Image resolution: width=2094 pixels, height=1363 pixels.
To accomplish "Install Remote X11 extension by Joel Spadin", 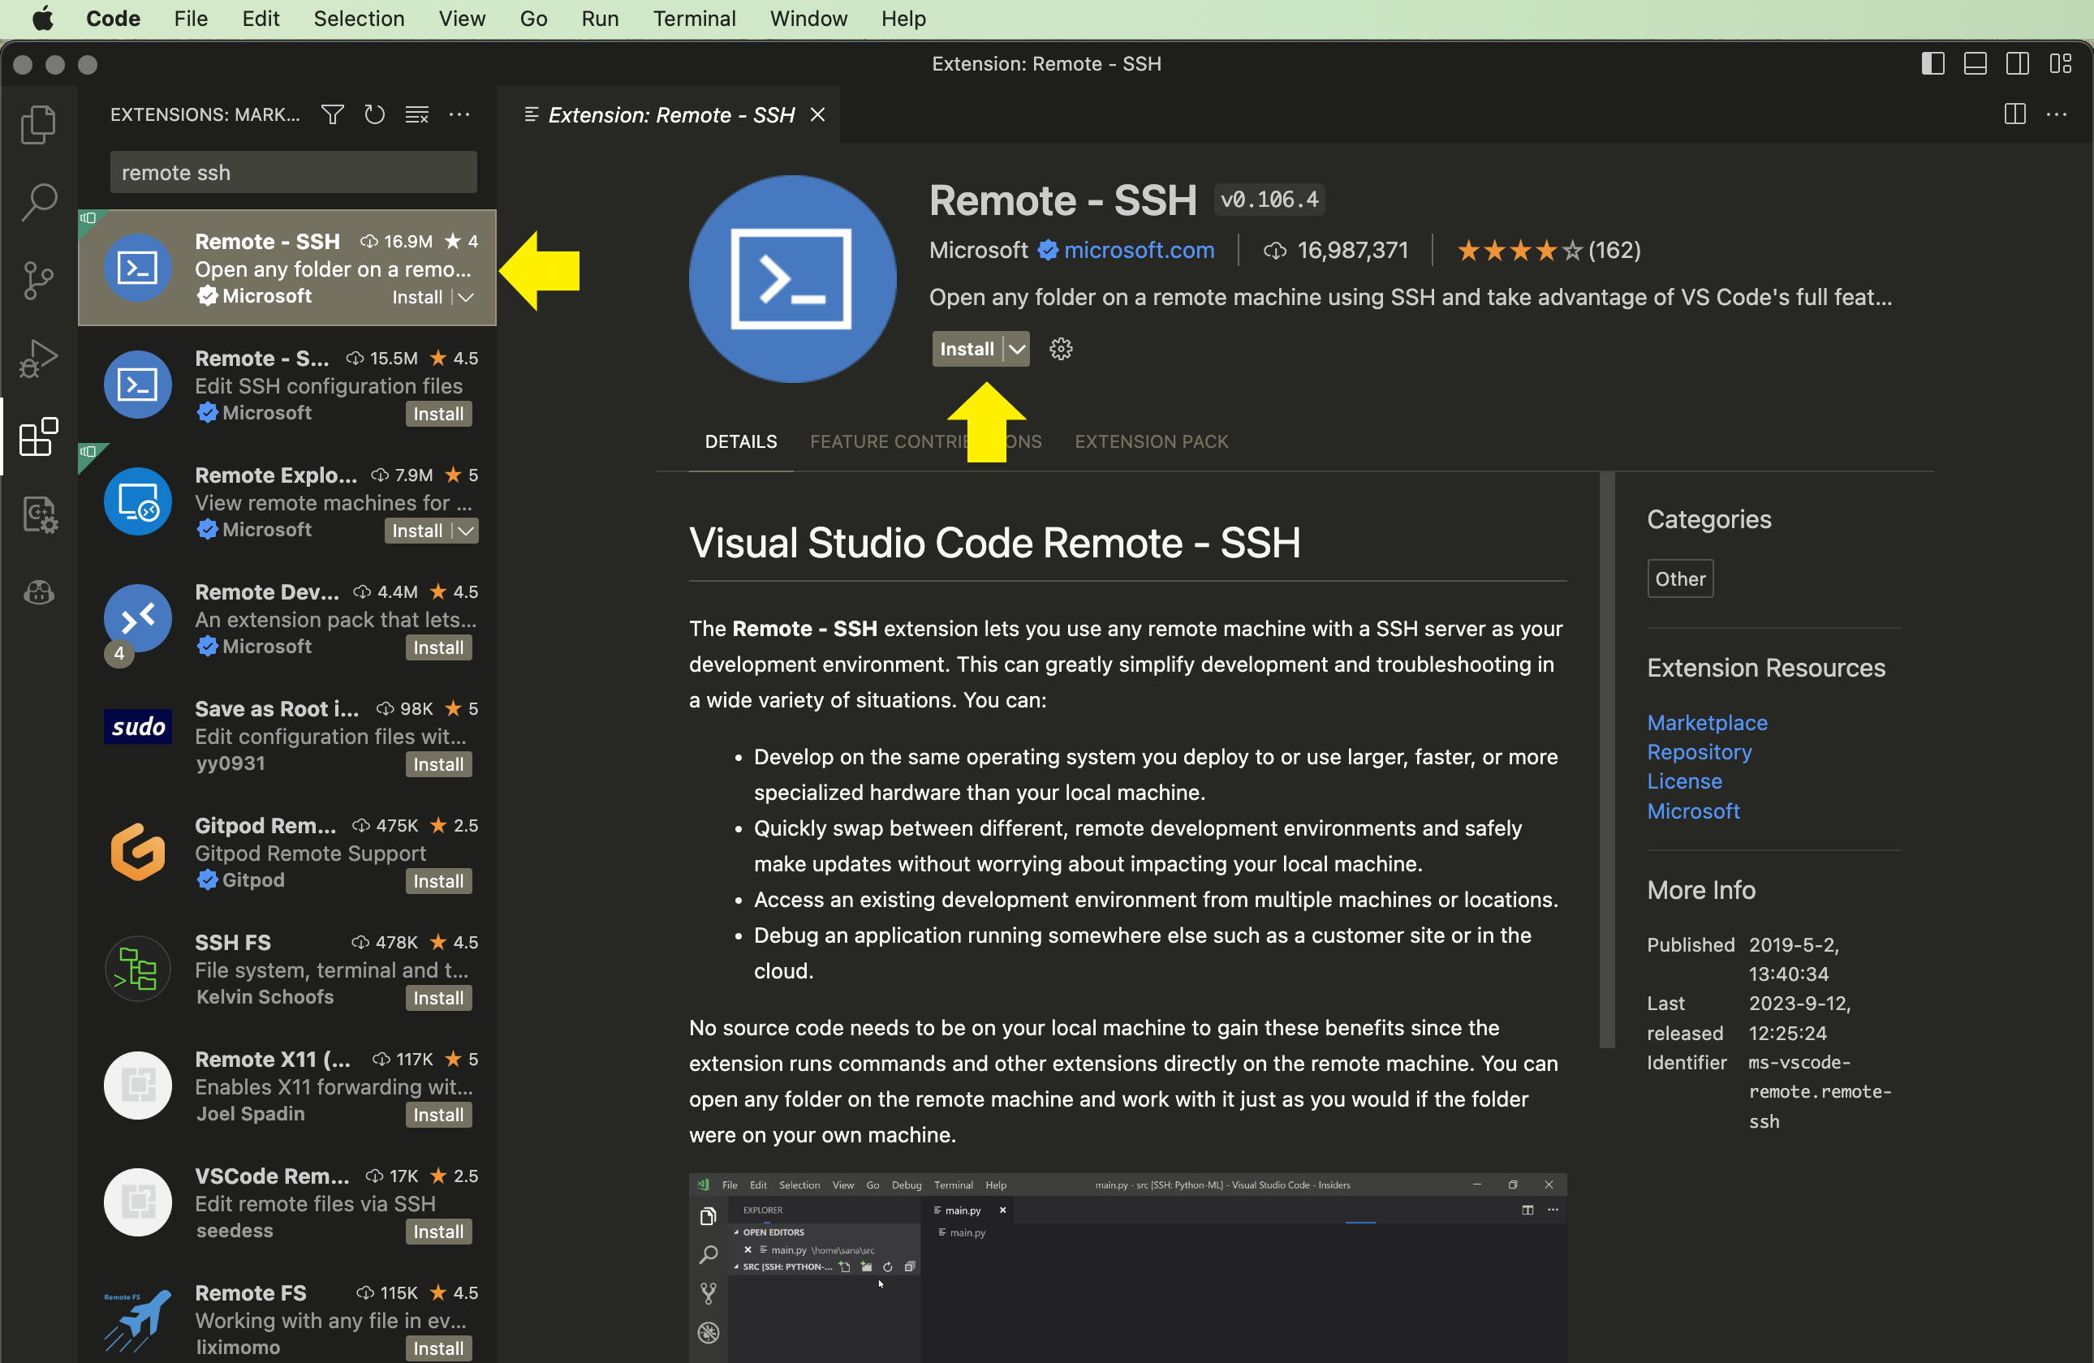I will coord(438,1115).
